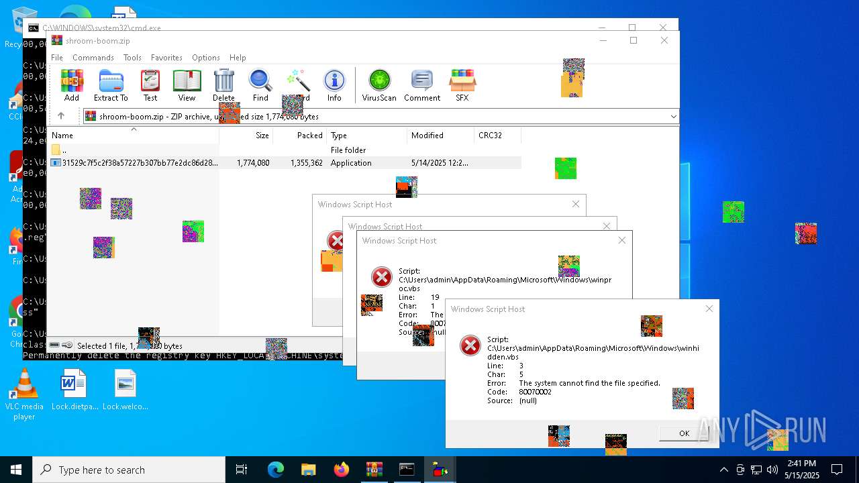Click the 'Selected 1 file' status bar text

tap(130, 346)
